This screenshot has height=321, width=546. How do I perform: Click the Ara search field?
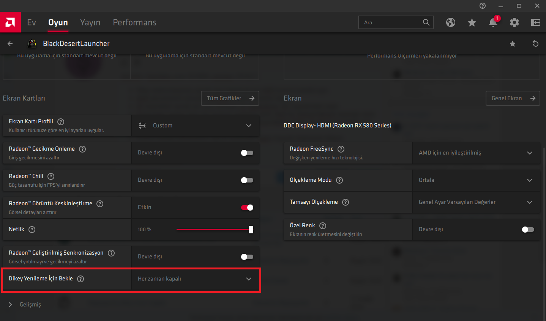391,22
